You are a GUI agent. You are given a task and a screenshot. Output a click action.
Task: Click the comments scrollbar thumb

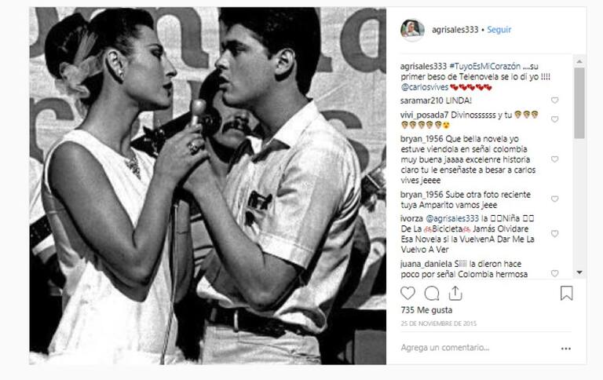point(579,103)
